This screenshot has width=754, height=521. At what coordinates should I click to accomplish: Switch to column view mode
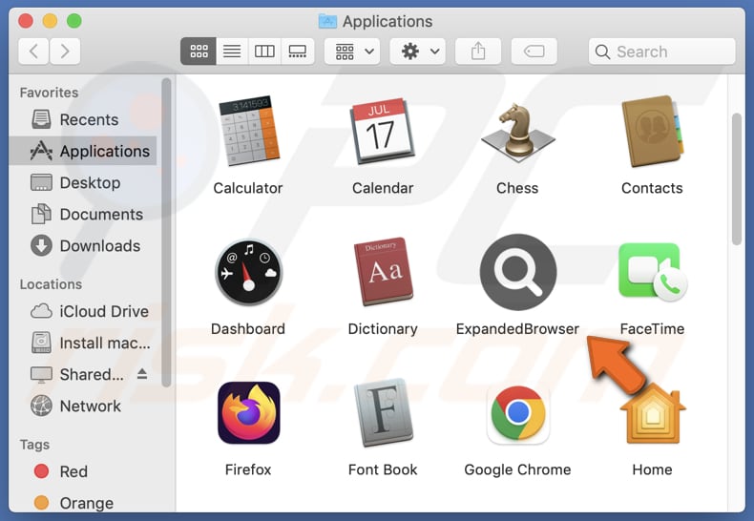[x=264, y=52]
